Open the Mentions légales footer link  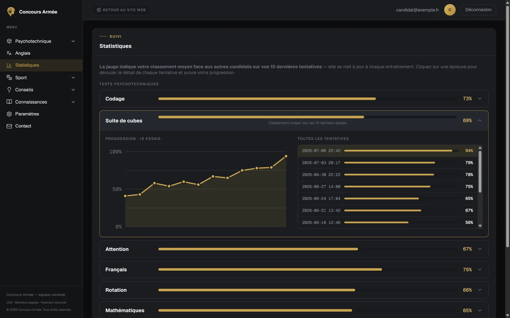(x=27, y=302)
